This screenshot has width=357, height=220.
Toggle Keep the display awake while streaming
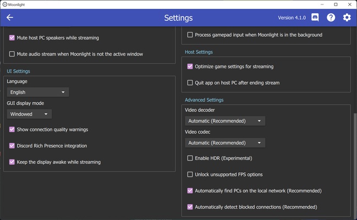pos(12,162)
